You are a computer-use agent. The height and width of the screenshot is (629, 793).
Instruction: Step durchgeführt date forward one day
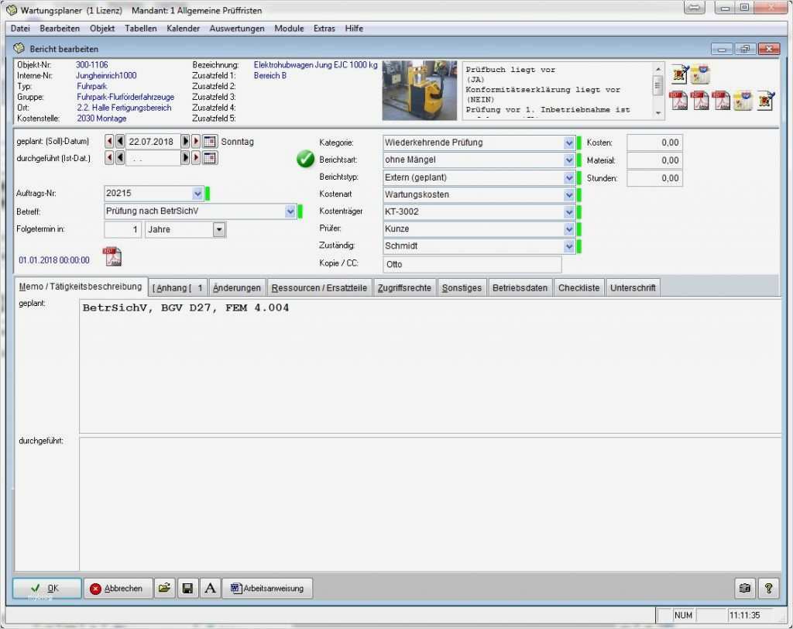pos(185,158)
